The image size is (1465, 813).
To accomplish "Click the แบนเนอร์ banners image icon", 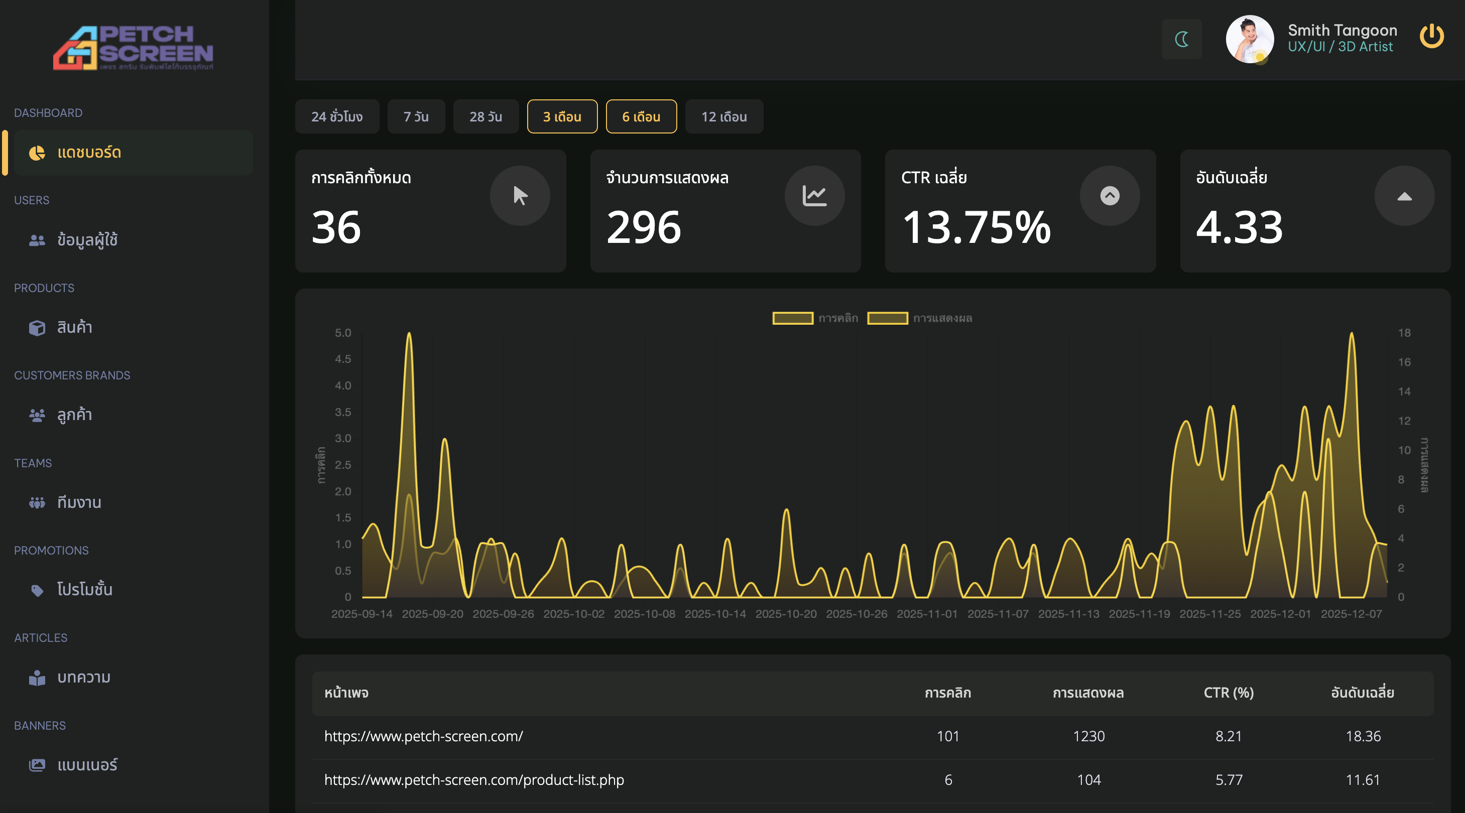I will coord(37,765).
